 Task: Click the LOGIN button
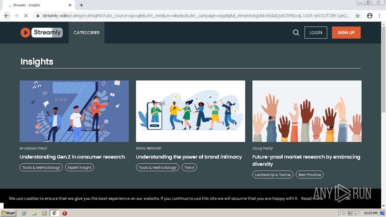click(316, 33)
